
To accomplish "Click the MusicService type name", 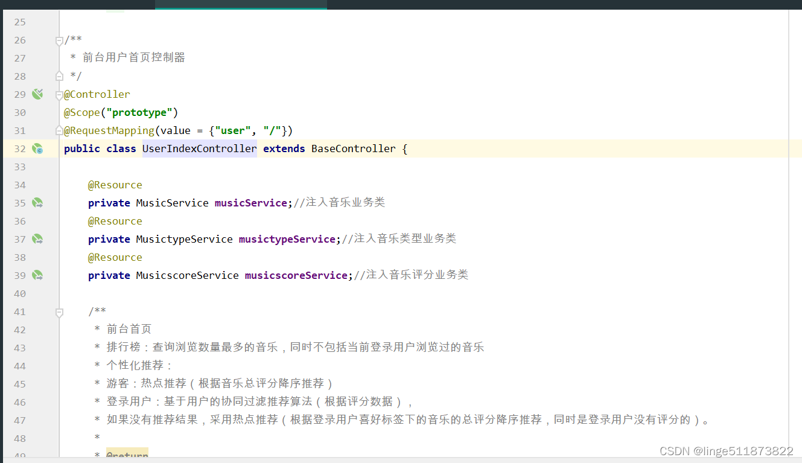I will (173, 203).
